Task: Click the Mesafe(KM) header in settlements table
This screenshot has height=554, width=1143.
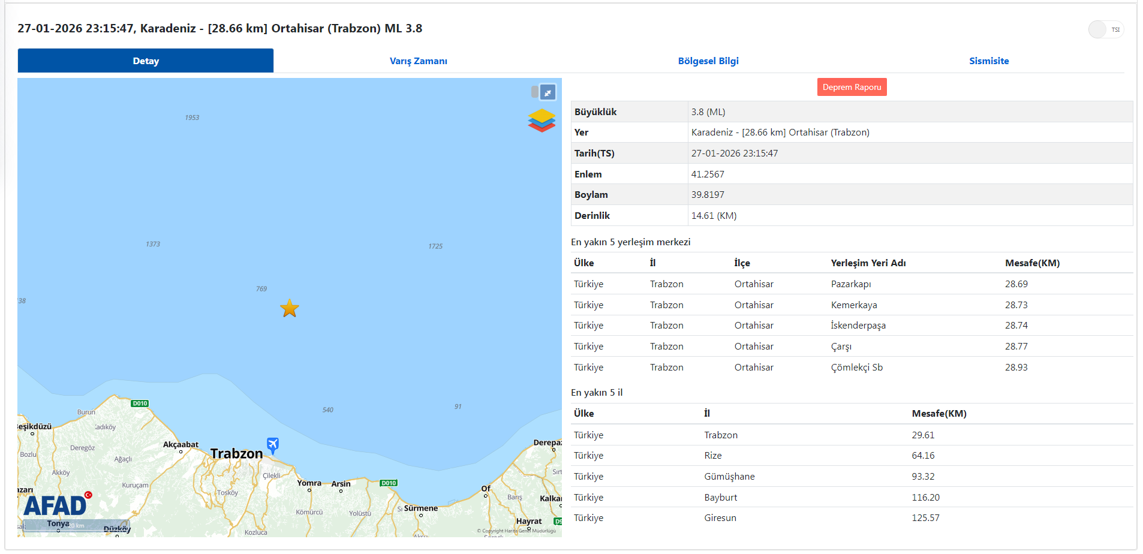Action: 1031,263
